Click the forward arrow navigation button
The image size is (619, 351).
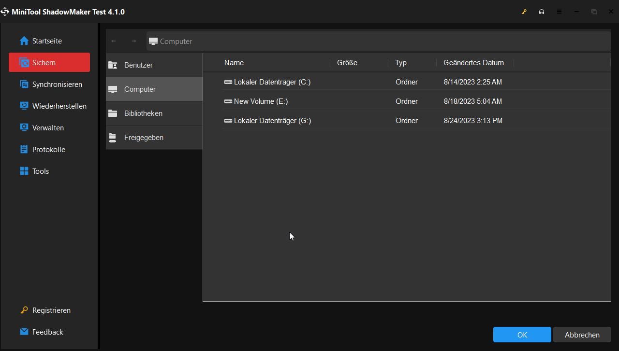click(x=134, y=41)
